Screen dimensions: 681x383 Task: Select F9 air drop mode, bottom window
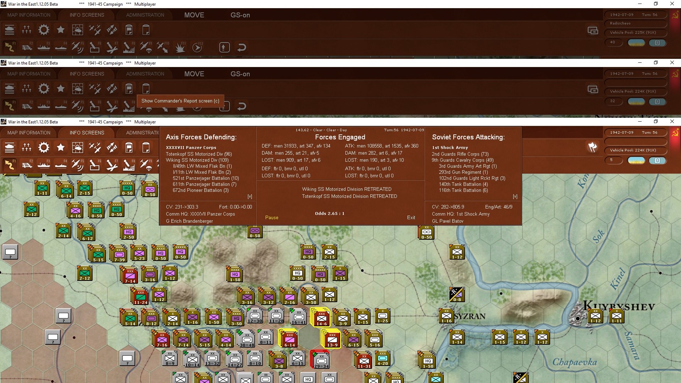(146, 165)
